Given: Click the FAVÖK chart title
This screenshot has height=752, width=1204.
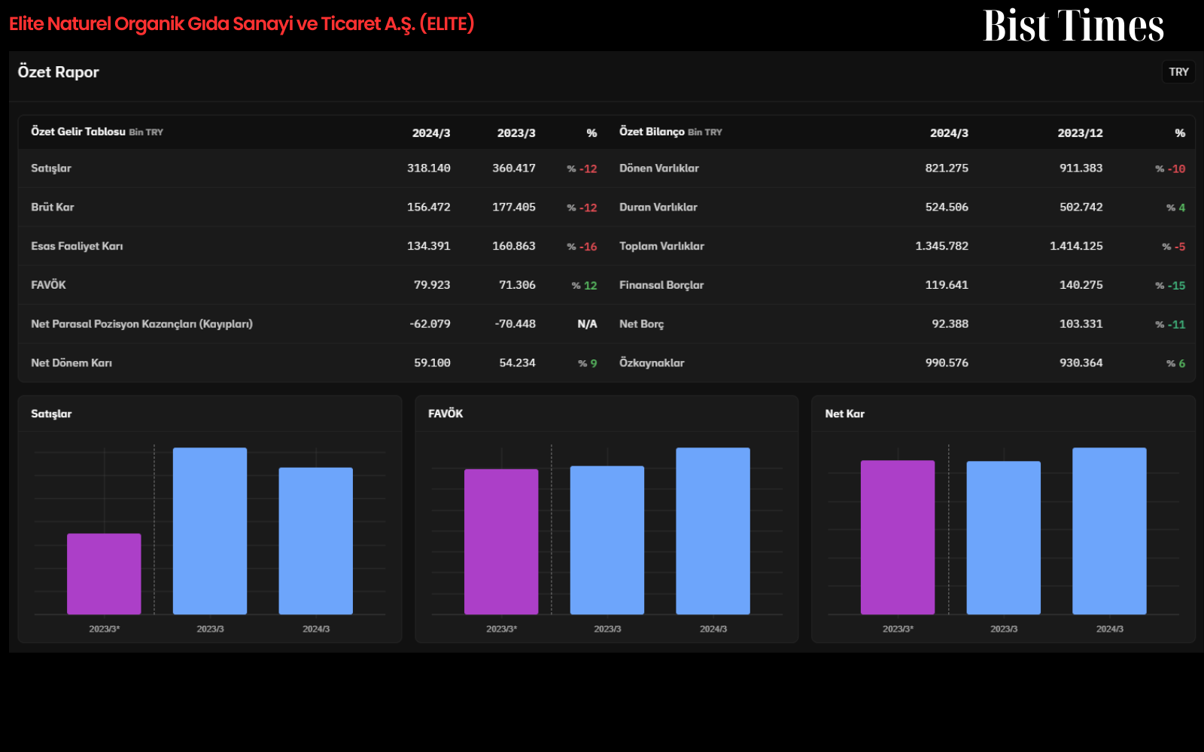Looking at the screenshot, I should (x=445, y=414).
